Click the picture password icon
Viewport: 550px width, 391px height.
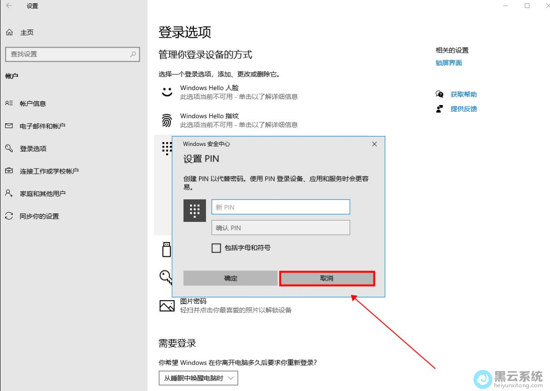click(167, 306)
